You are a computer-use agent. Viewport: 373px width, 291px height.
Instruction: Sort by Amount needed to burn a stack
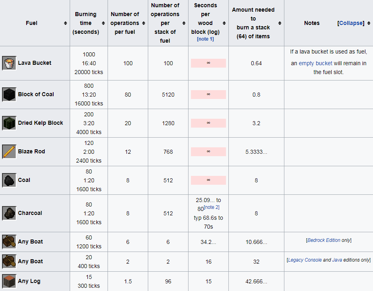pos(280,23)
